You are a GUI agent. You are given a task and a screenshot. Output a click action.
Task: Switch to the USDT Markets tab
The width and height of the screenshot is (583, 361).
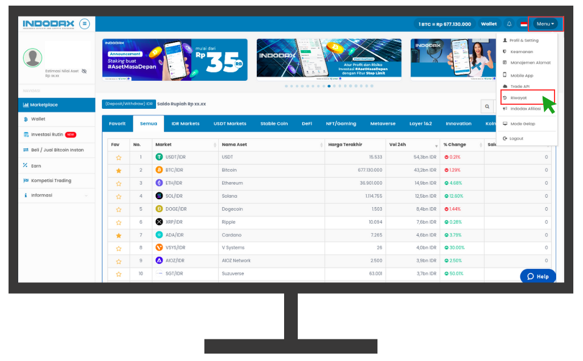tap(230, 124)
